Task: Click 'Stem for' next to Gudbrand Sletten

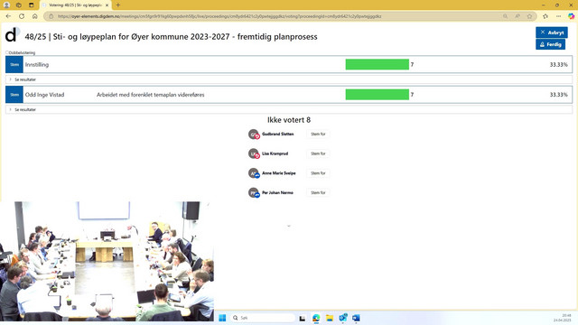Action: [x=318, y=135]
